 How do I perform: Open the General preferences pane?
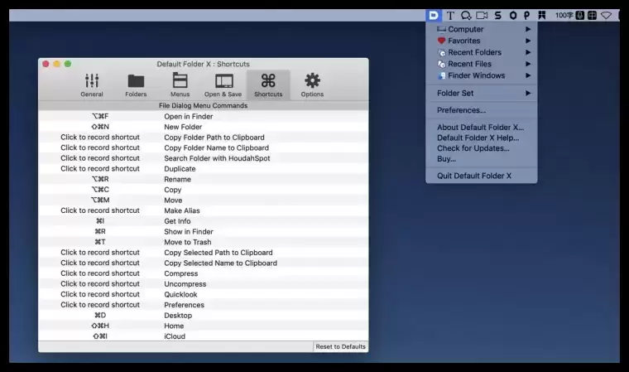pos(92,85)
